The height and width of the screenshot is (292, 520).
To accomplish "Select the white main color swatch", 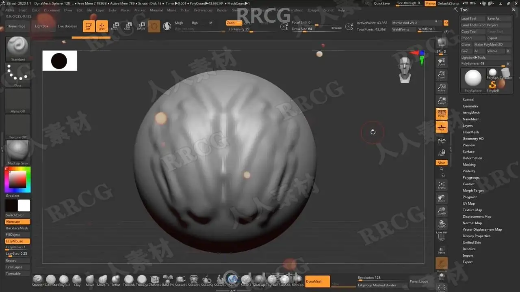I will coord(24,205).
